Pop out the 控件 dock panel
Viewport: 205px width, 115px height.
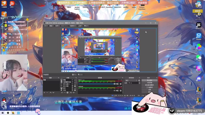coord(157,78)
